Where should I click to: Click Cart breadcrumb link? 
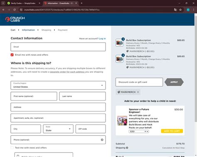point(13,30)
